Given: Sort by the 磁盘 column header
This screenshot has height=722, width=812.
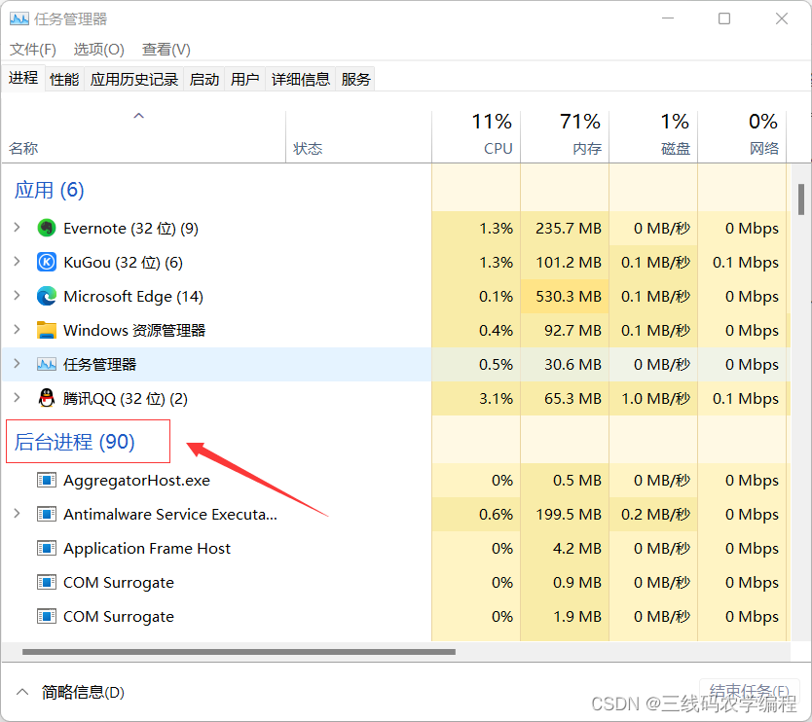Looking at the screenshot, I should point(653,136).
